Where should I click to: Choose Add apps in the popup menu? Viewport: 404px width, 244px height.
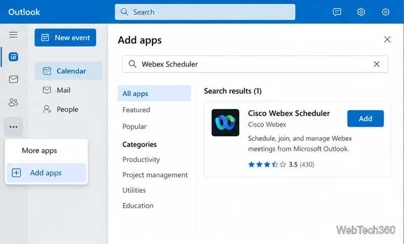pos(46,173)
